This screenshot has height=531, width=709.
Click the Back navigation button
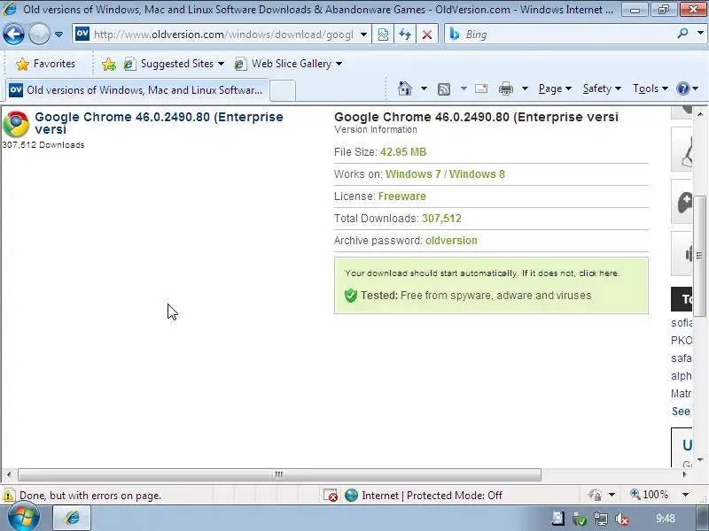tap(13, 35)
